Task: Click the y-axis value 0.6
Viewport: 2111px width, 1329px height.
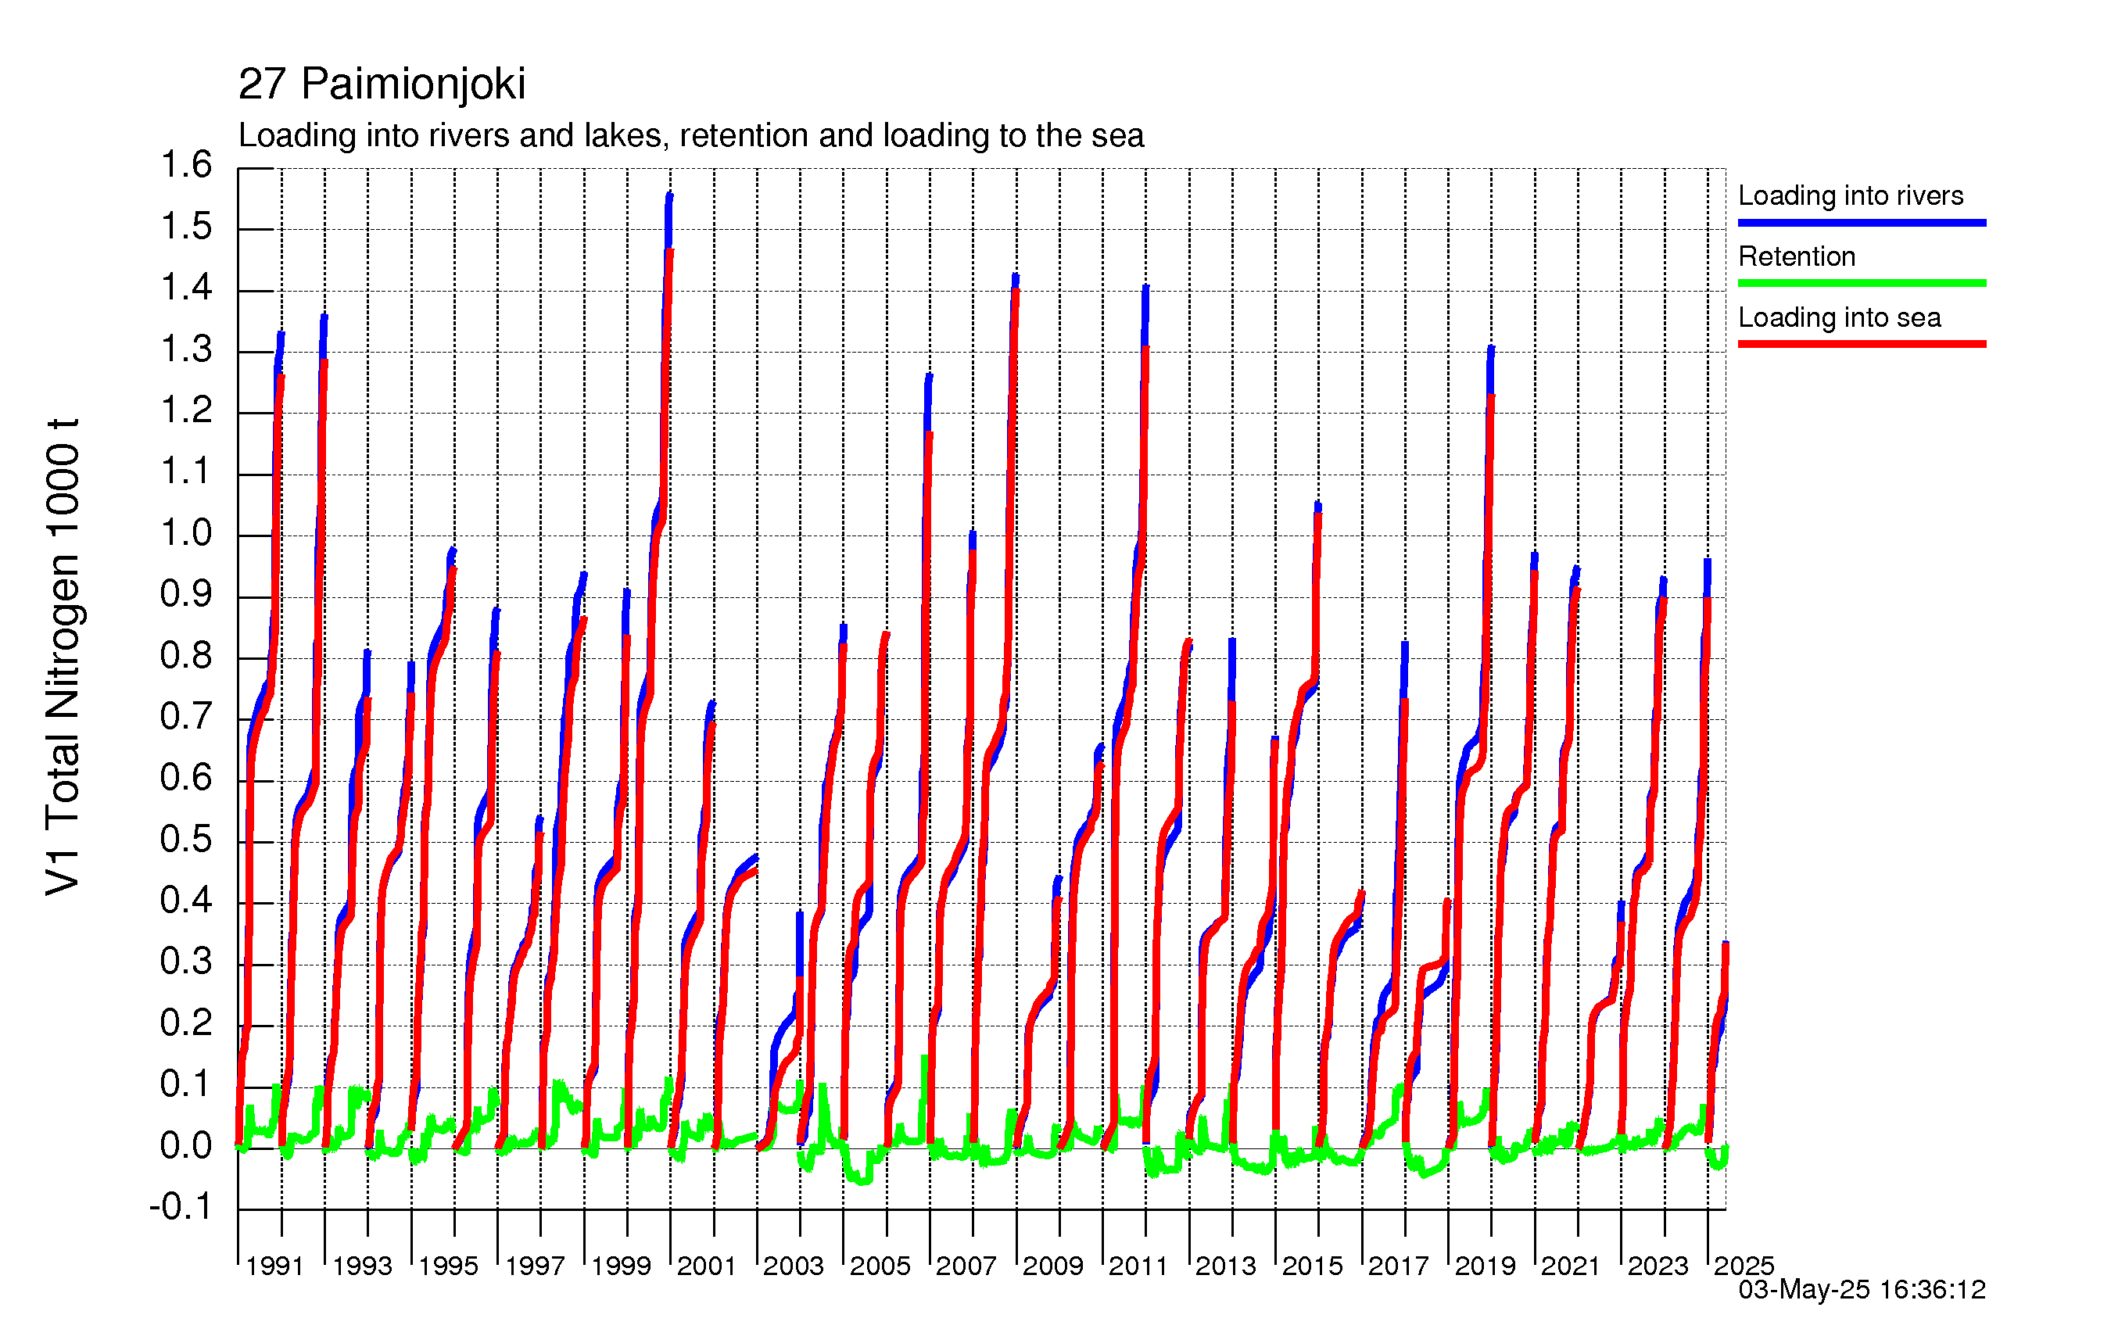Action: click(x=186, y=778)
